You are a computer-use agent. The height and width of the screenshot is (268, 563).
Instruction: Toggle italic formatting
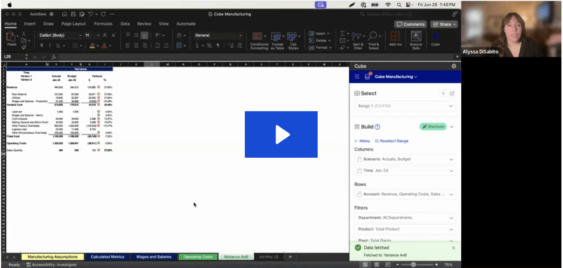(x=50, y=46)
